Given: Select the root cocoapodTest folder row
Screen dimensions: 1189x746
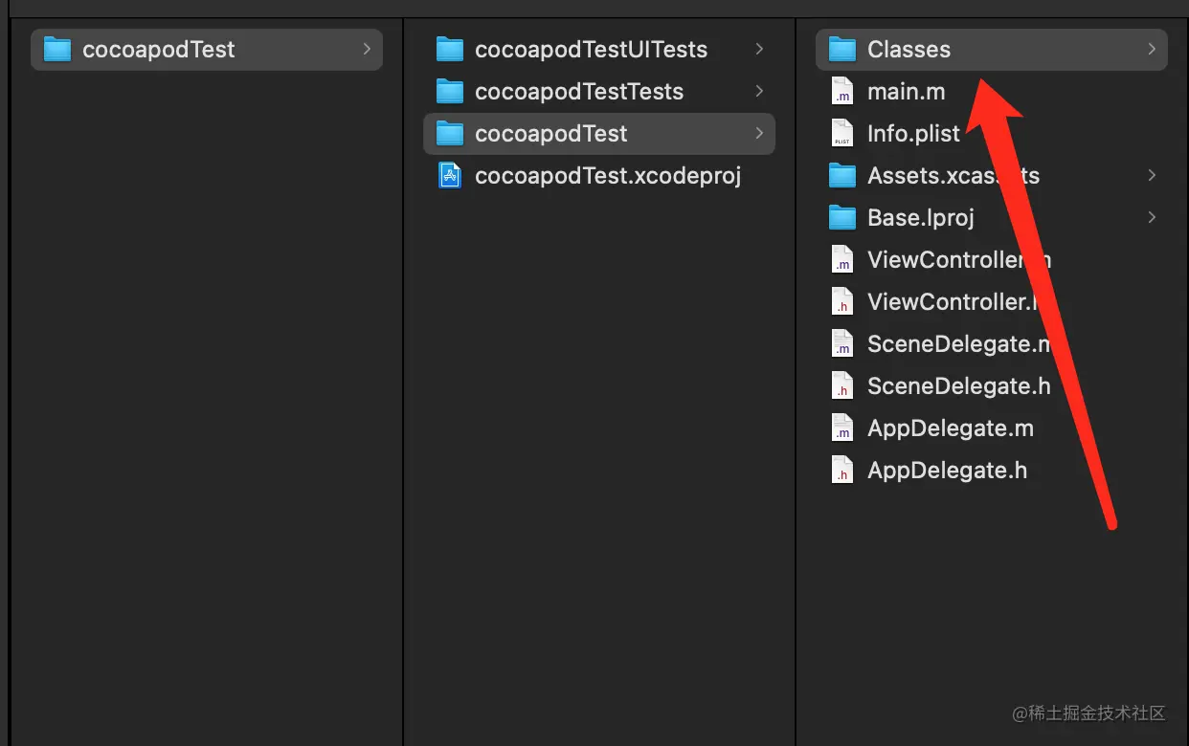Looking at the screenshot, I should click(x=206, y=50).
